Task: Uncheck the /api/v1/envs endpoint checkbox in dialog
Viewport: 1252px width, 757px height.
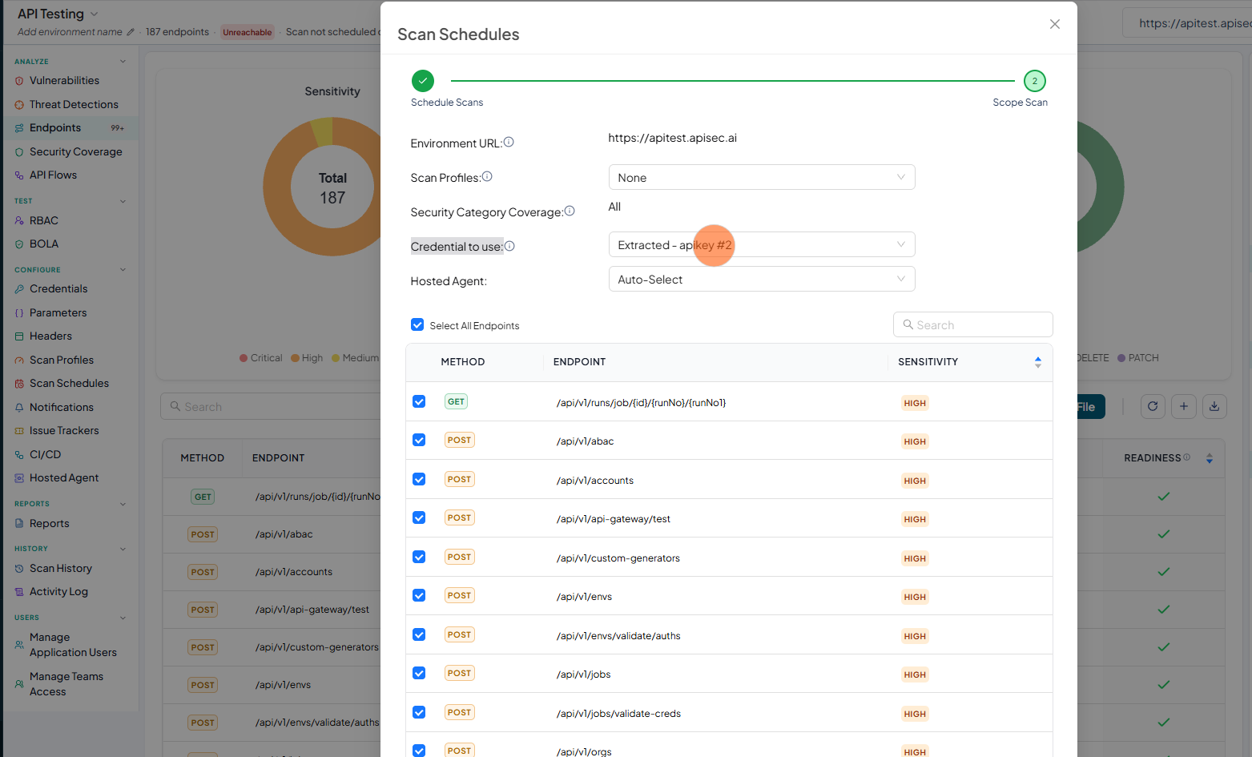Action: click(419, 595)
